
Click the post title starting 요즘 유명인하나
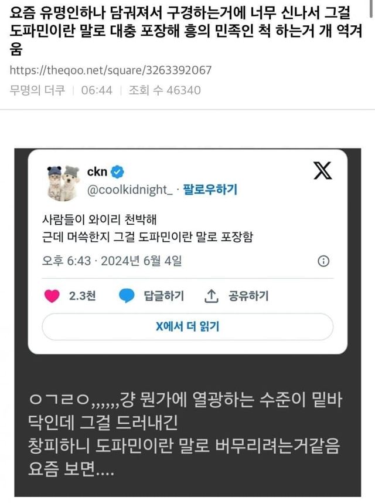click(186, 31)
